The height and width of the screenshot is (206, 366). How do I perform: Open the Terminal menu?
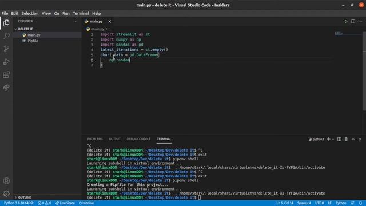81,13
